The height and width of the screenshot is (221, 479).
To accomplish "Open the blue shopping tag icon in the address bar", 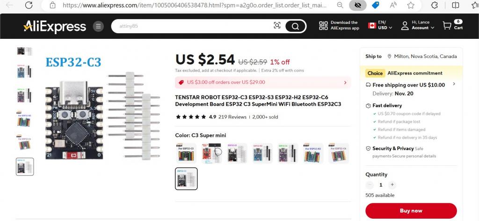I will tap(376, 5).
